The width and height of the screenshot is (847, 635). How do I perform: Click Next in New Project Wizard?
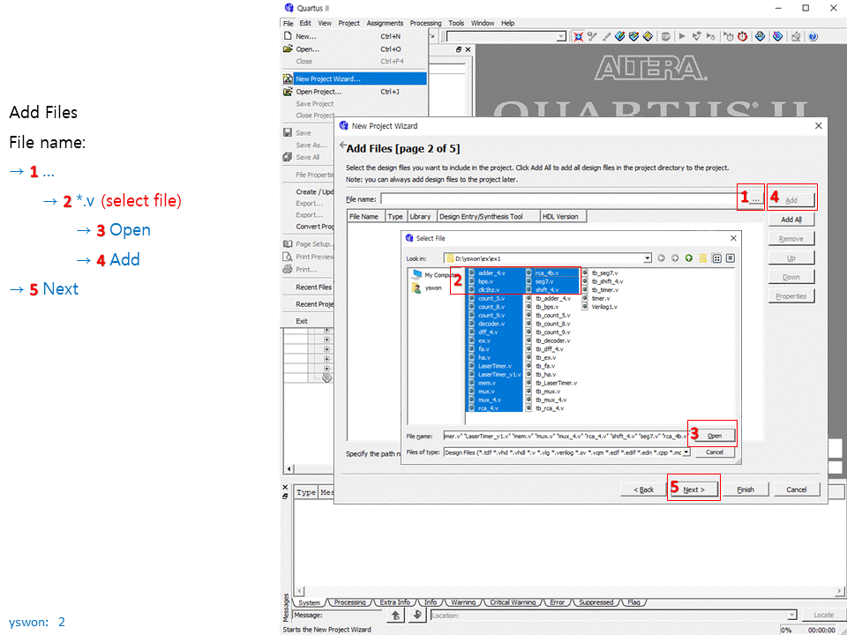click(693, 489)
